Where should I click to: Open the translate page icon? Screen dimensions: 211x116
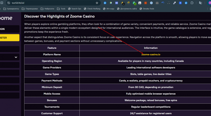click(x=200, y=3)
